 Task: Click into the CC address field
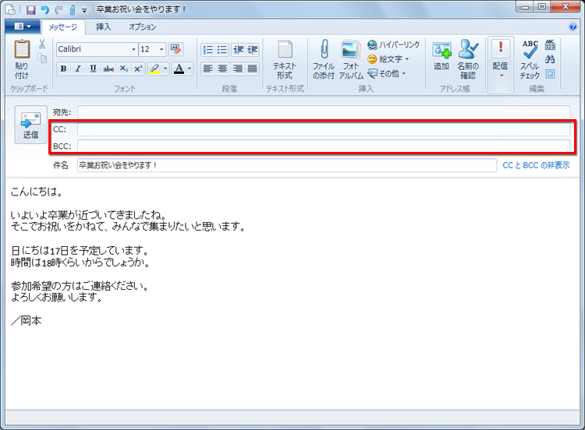click(324, 129)
